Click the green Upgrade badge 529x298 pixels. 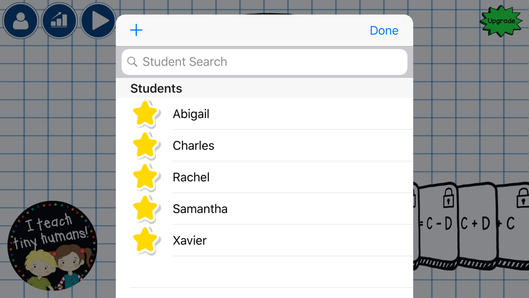pos(501,21)
